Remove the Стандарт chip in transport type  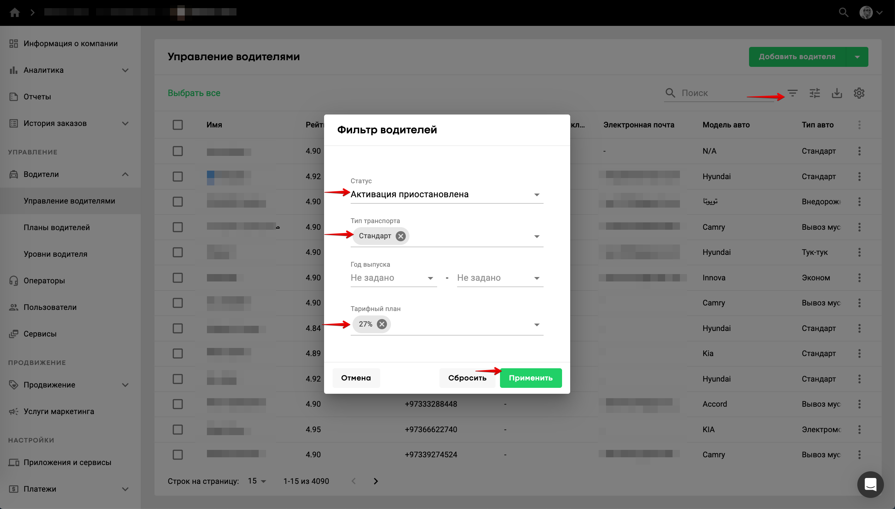click(x=401, y=236)
